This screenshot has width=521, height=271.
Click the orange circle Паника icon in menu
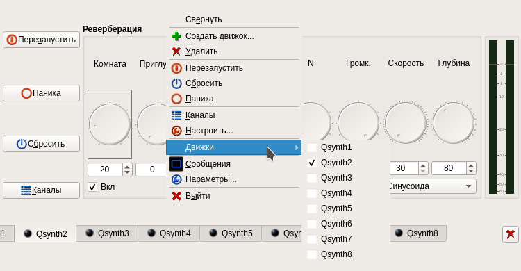[x=176, y=99]
